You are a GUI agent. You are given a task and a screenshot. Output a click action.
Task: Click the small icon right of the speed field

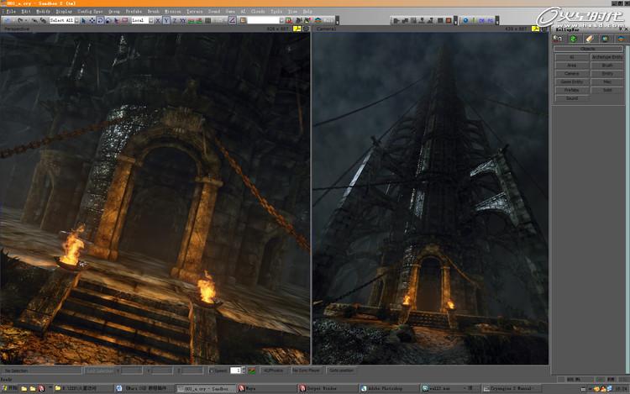click(252, 370)
